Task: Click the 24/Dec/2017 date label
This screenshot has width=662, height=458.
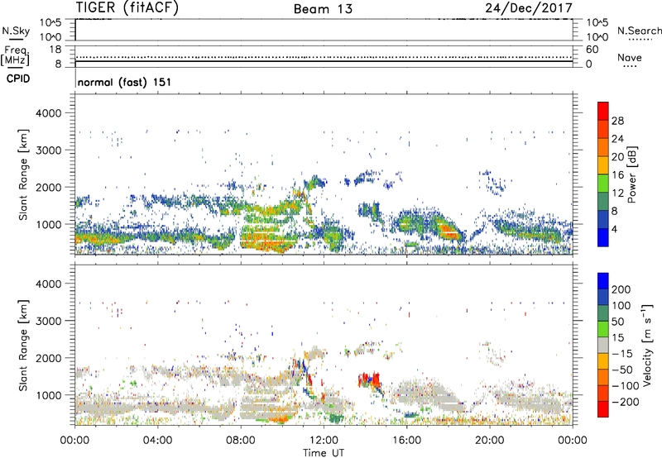Action: [529, 7]
